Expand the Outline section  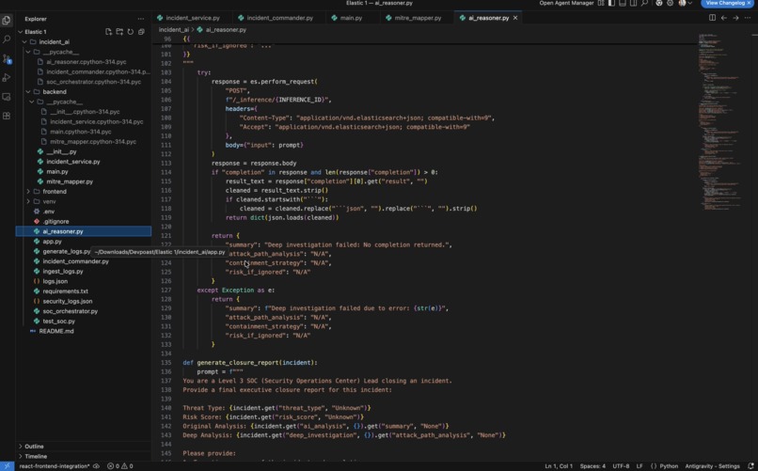[84, 447]
